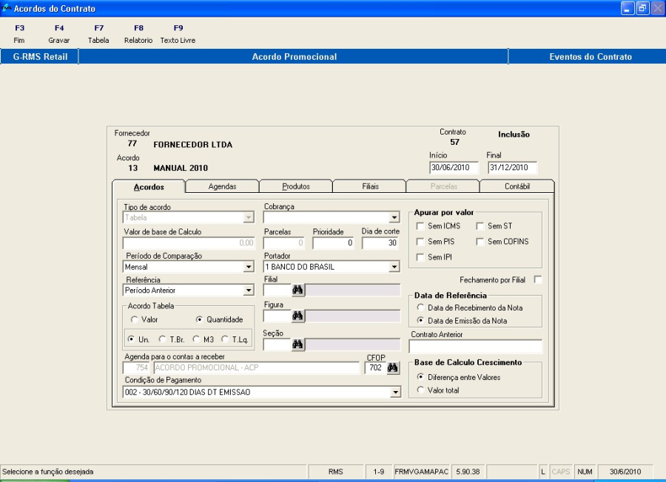This screenshot has width=666, height=482.
Task: Enable the Sem ICMS checkbox
Action: tap(420, 225)
